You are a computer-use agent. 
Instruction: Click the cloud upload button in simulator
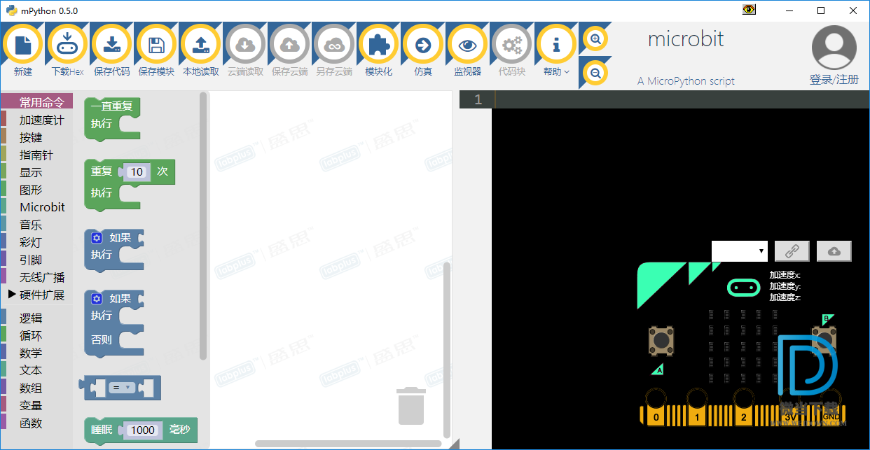pos(834,251)
